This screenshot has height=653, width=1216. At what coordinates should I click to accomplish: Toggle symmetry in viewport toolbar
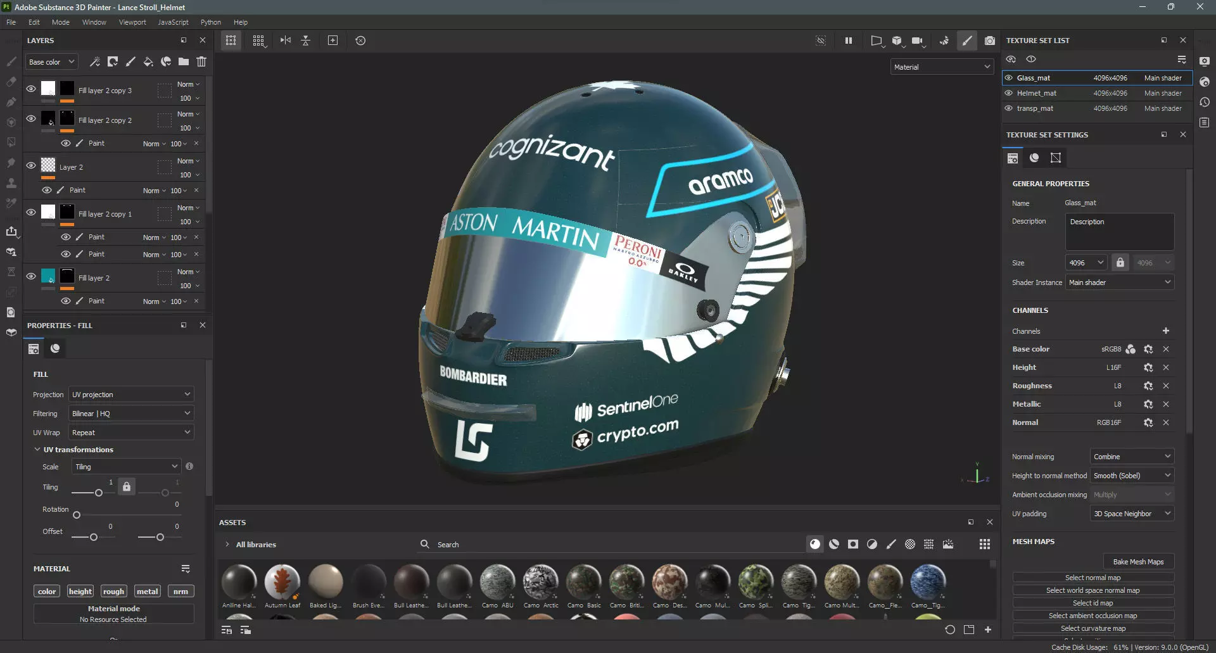point(286,40)
